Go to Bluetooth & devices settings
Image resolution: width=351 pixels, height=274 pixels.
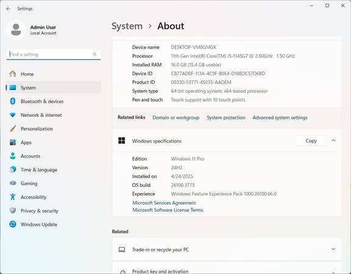pyautogui.click(x=53, y=101)
